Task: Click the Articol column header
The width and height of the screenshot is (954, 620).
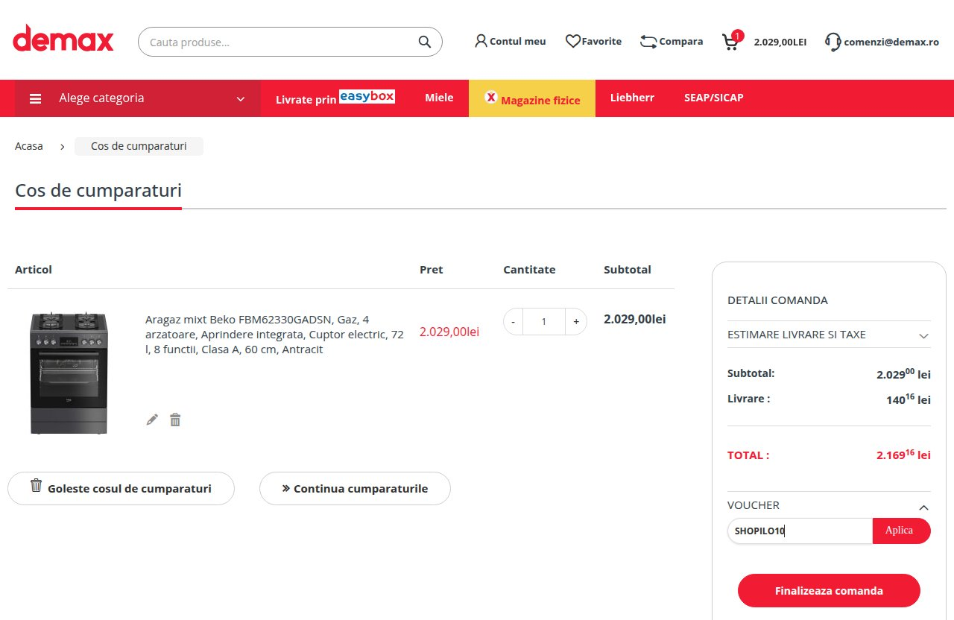Action: [x=34, y=270]
